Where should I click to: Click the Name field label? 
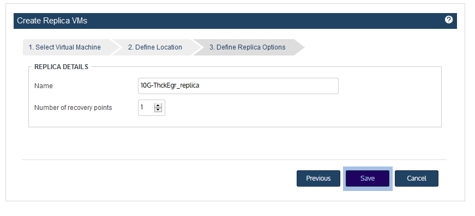(43, 86)
